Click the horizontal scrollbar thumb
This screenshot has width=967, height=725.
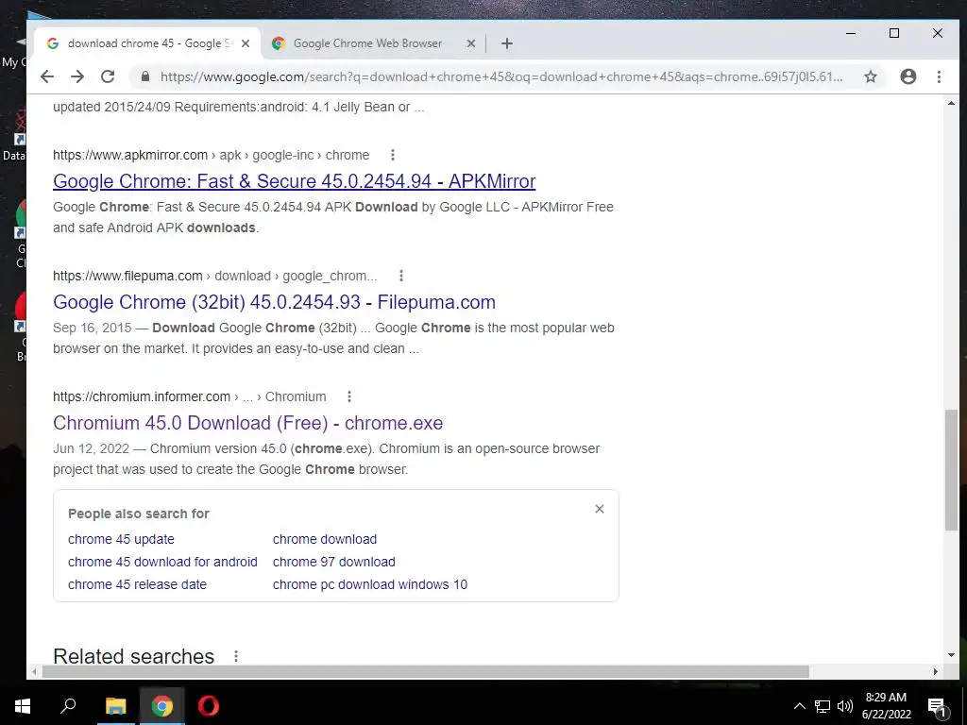point(426,672)
